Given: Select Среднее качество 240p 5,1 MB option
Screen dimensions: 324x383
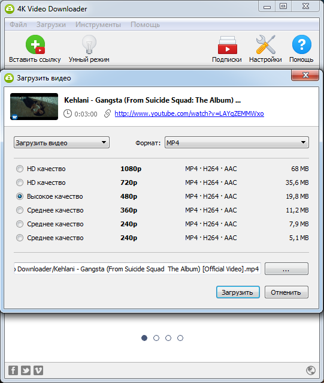Looking at the screenshot, I should pos(20,238).
